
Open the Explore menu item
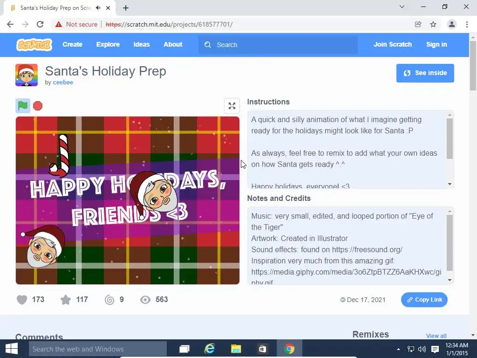[108, 44]
